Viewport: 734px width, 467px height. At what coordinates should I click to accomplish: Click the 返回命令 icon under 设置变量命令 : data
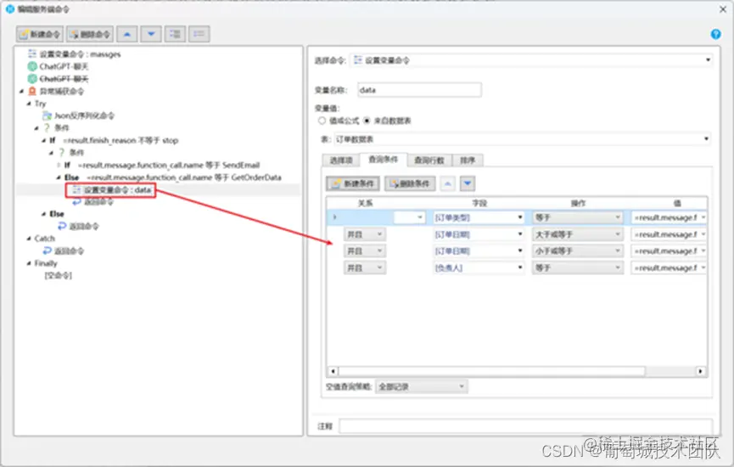pos(76,202)
